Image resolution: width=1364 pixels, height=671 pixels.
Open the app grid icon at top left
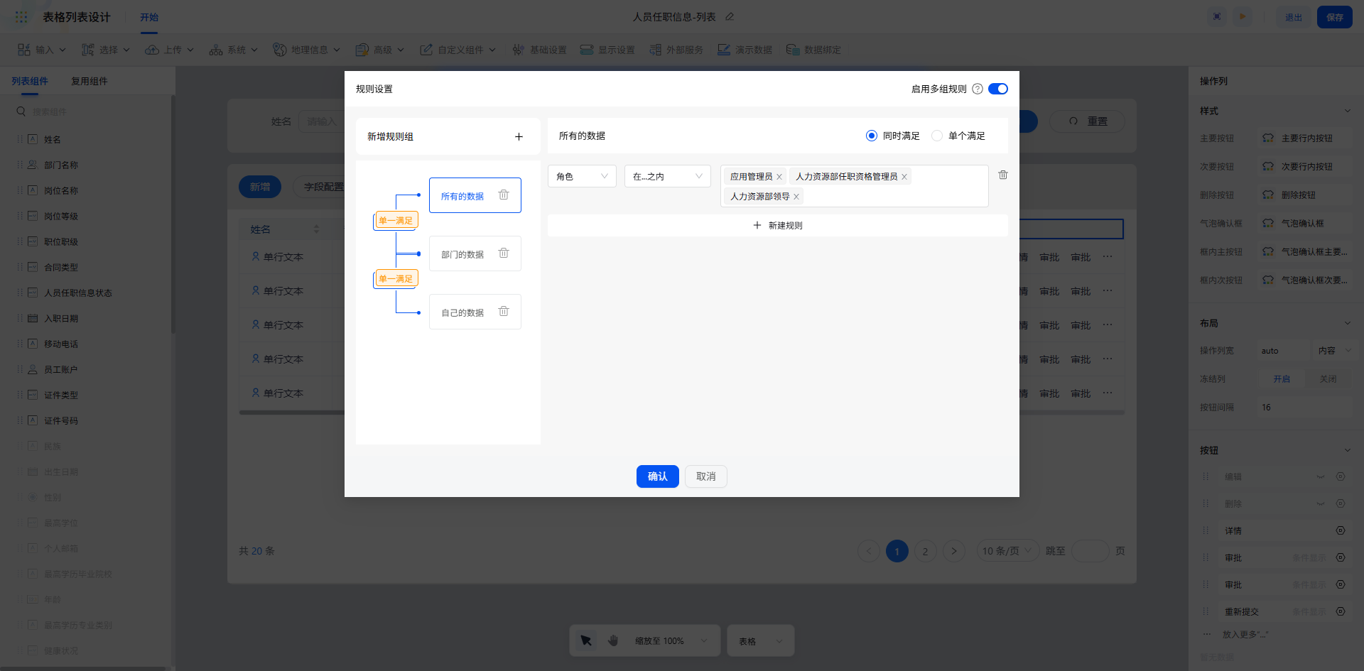tap(21, 16)
